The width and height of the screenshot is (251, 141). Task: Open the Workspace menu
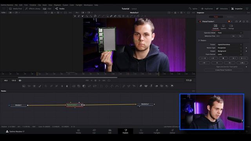point(88,5)
